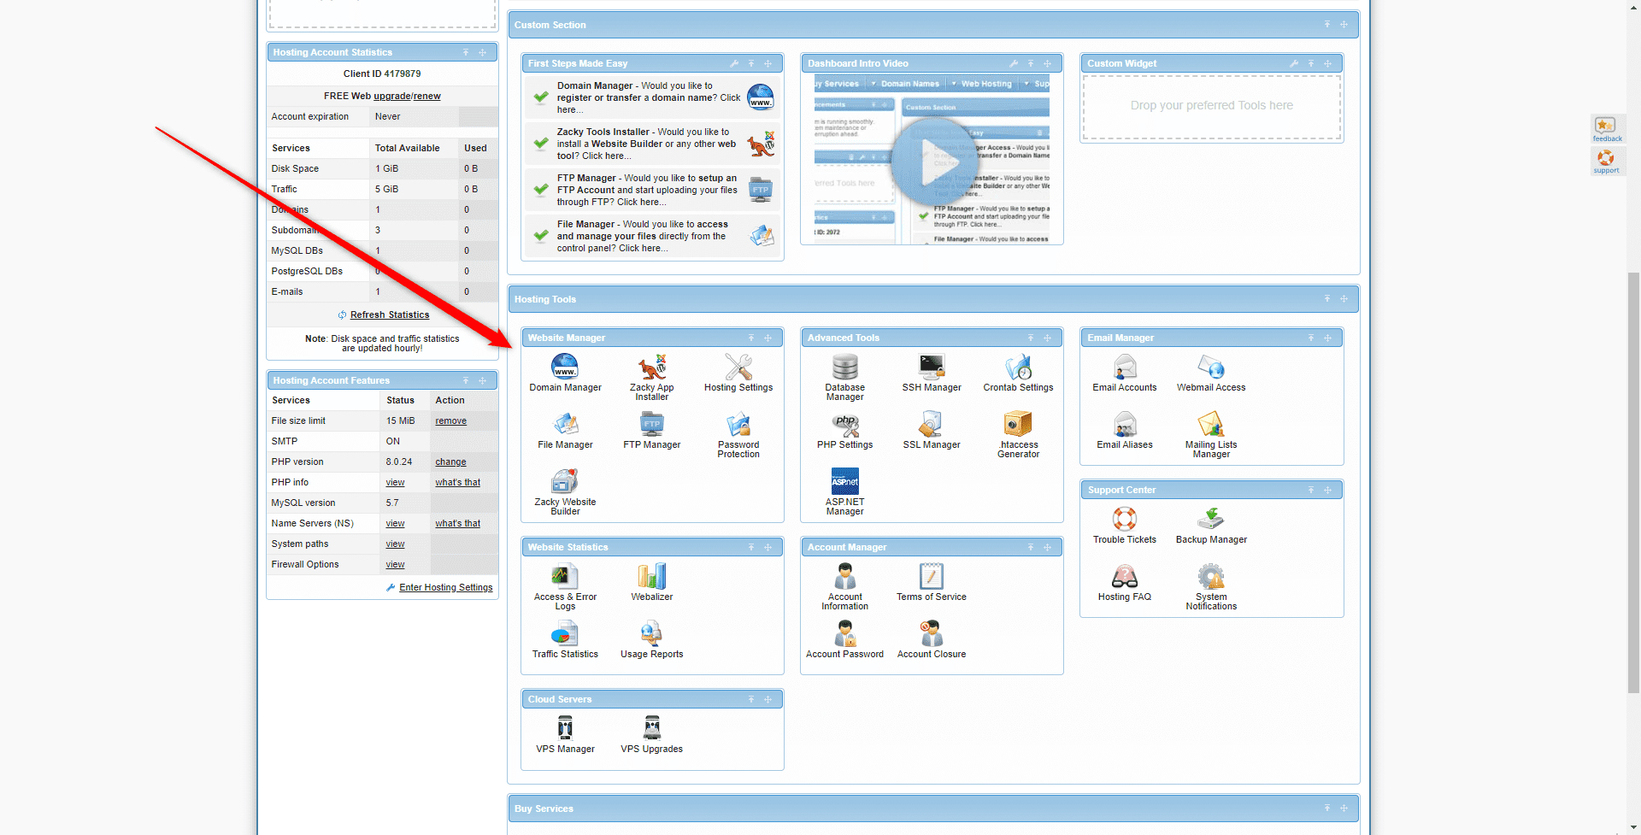Collapse the Email Manager panel

pos(1311,338)
